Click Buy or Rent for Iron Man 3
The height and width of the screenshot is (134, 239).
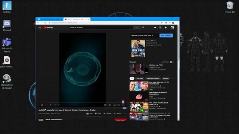[166, 35]
